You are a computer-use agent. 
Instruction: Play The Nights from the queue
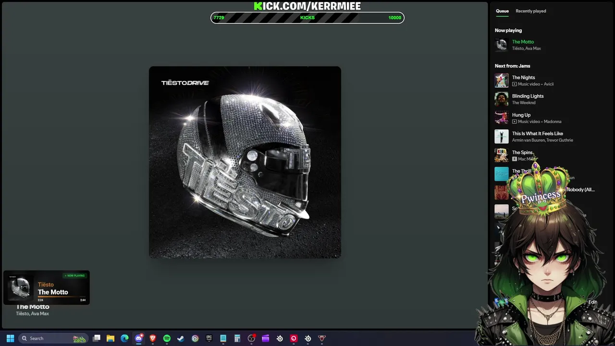(x=523, y=77)
